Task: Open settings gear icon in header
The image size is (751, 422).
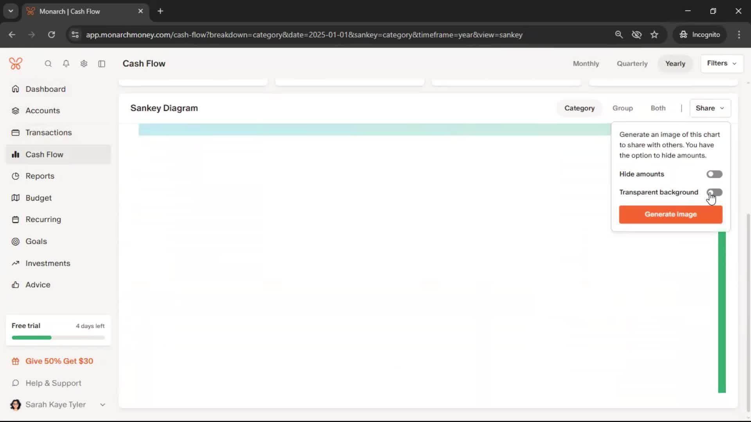Action: [x=84, y=64]
